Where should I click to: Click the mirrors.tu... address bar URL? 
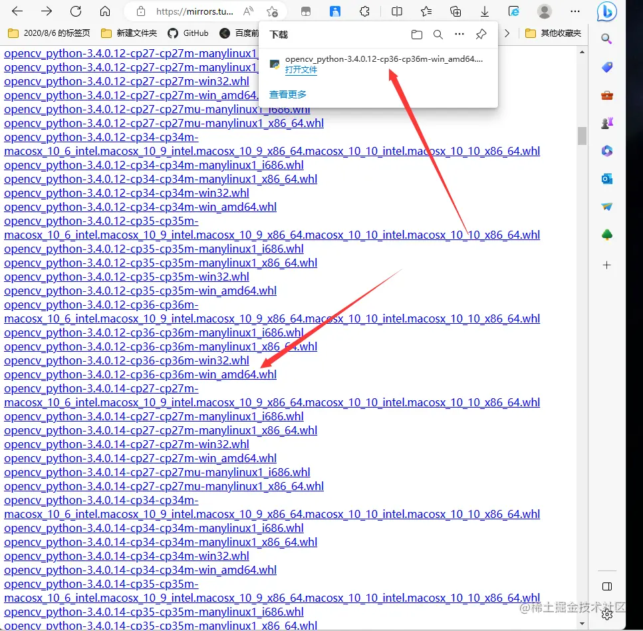click(x=194, y=11)
